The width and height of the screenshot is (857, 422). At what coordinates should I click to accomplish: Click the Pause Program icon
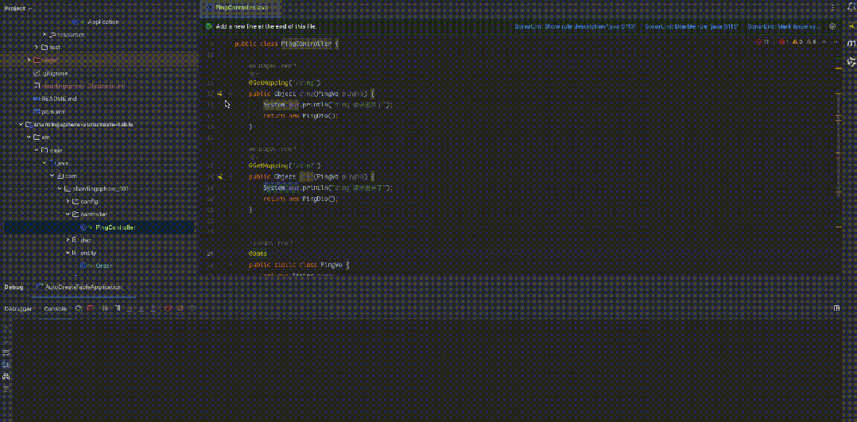(x=117, y=308)
